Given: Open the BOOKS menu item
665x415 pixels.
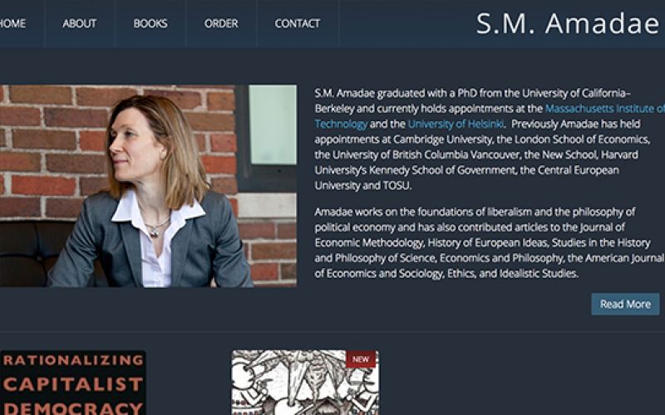Looking at the screenshot, I should pos(150,23).
